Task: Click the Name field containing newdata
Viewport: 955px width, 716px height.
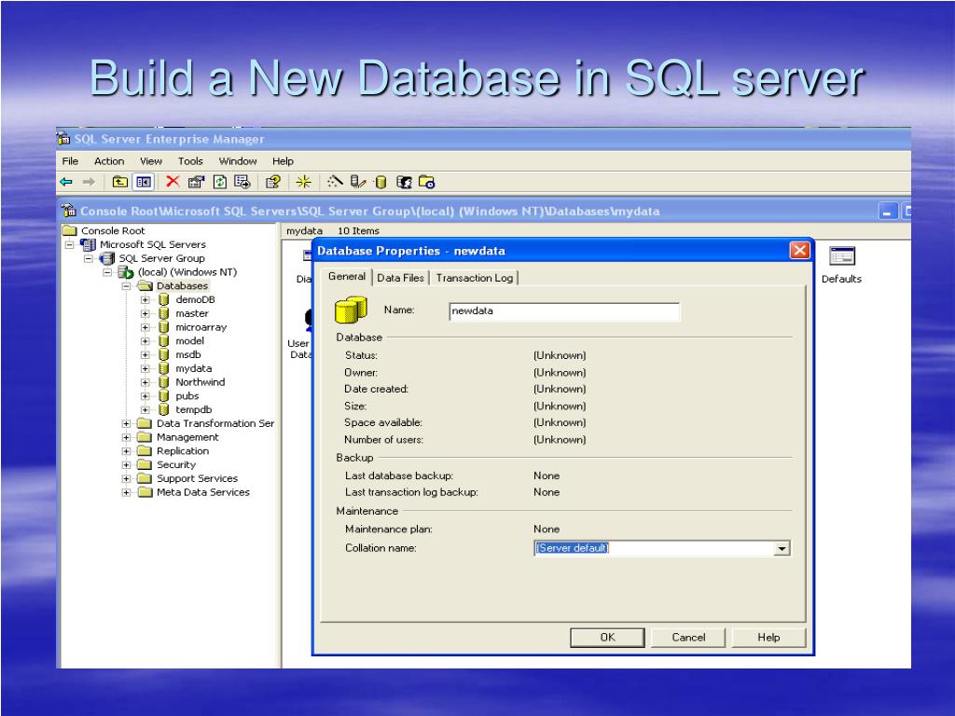Action: (564, 311)
